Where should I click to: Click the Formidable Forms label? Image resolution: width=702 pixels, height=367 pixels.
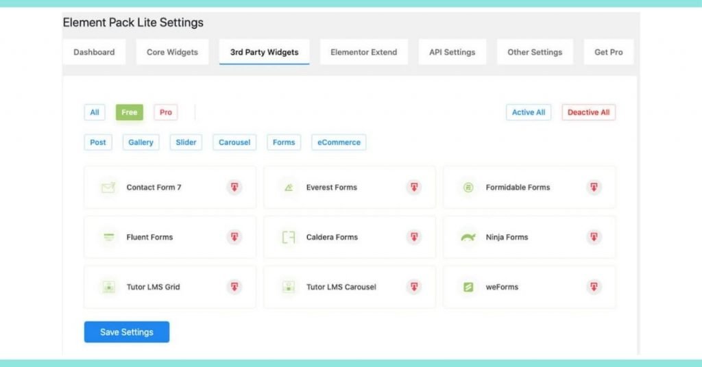coord(518,188)
